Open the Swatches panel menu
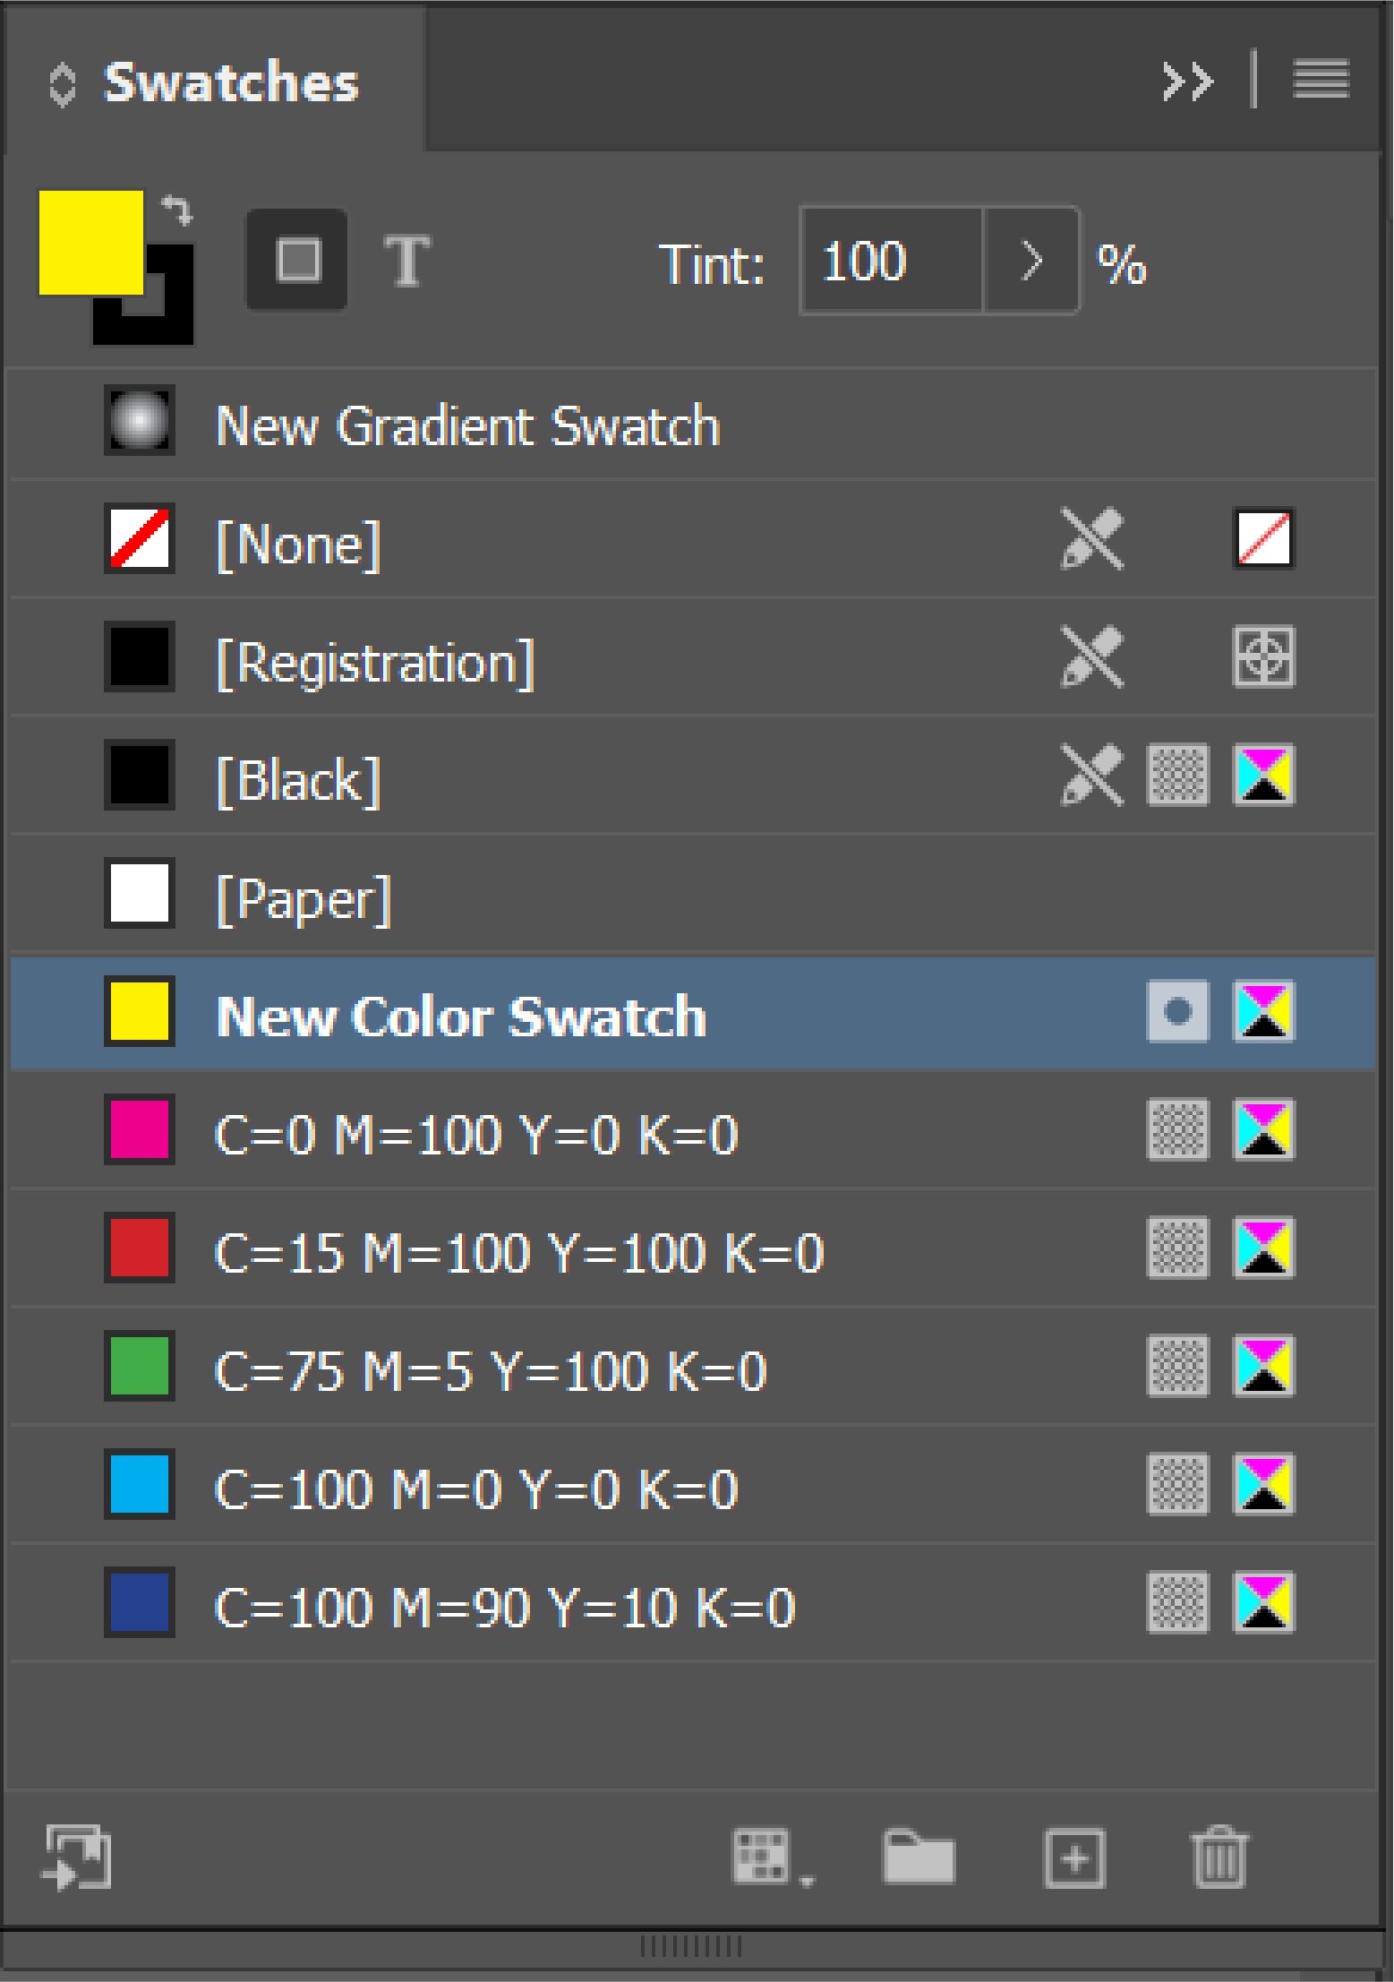 coord(1320,81)
